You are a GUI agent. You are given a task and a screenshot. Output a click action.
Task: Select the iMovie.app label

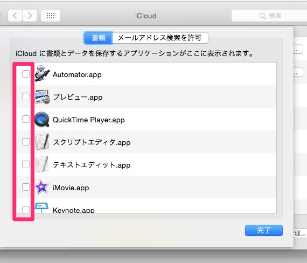(x=71, y=188)
